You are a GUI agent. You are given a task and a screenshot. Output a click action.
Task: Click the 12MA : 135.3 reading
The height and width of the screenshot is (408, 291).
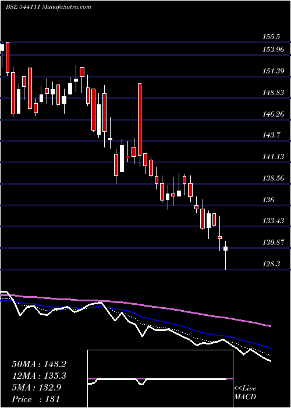pyautogui.click(x=39, y=376)
